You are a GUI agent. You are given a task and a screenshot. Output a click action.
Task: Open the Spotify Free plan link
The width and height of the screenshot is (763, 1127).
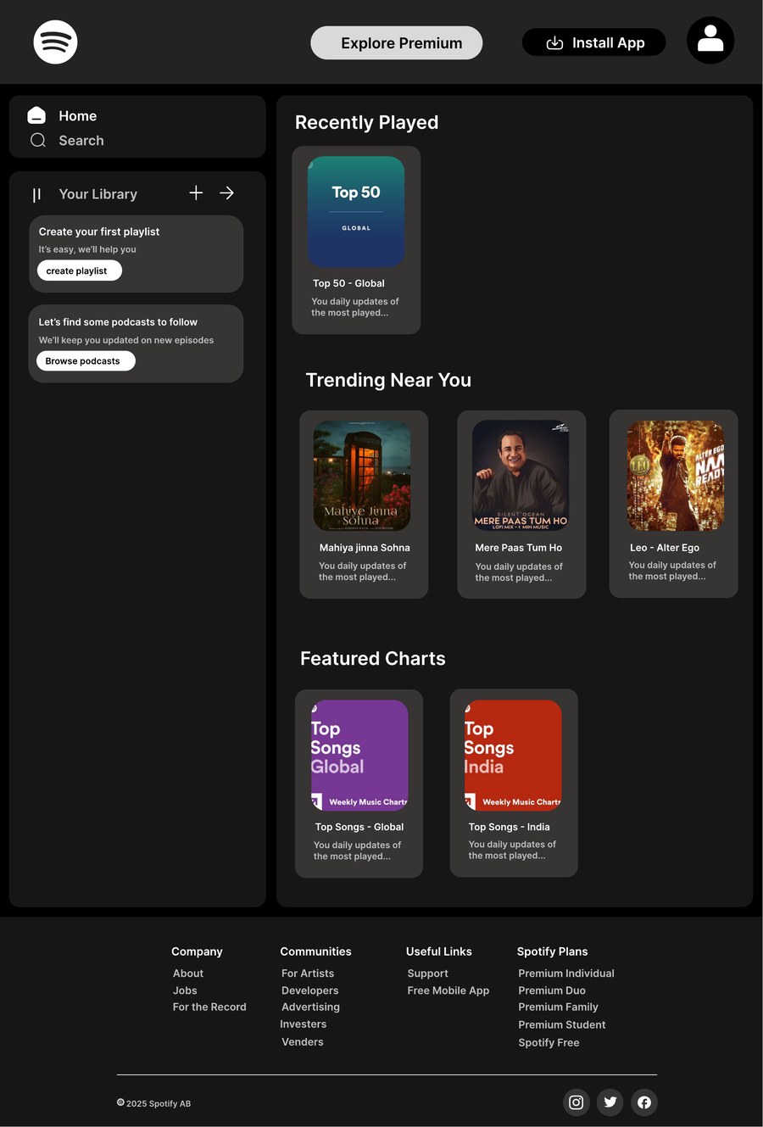point(549,1043)
